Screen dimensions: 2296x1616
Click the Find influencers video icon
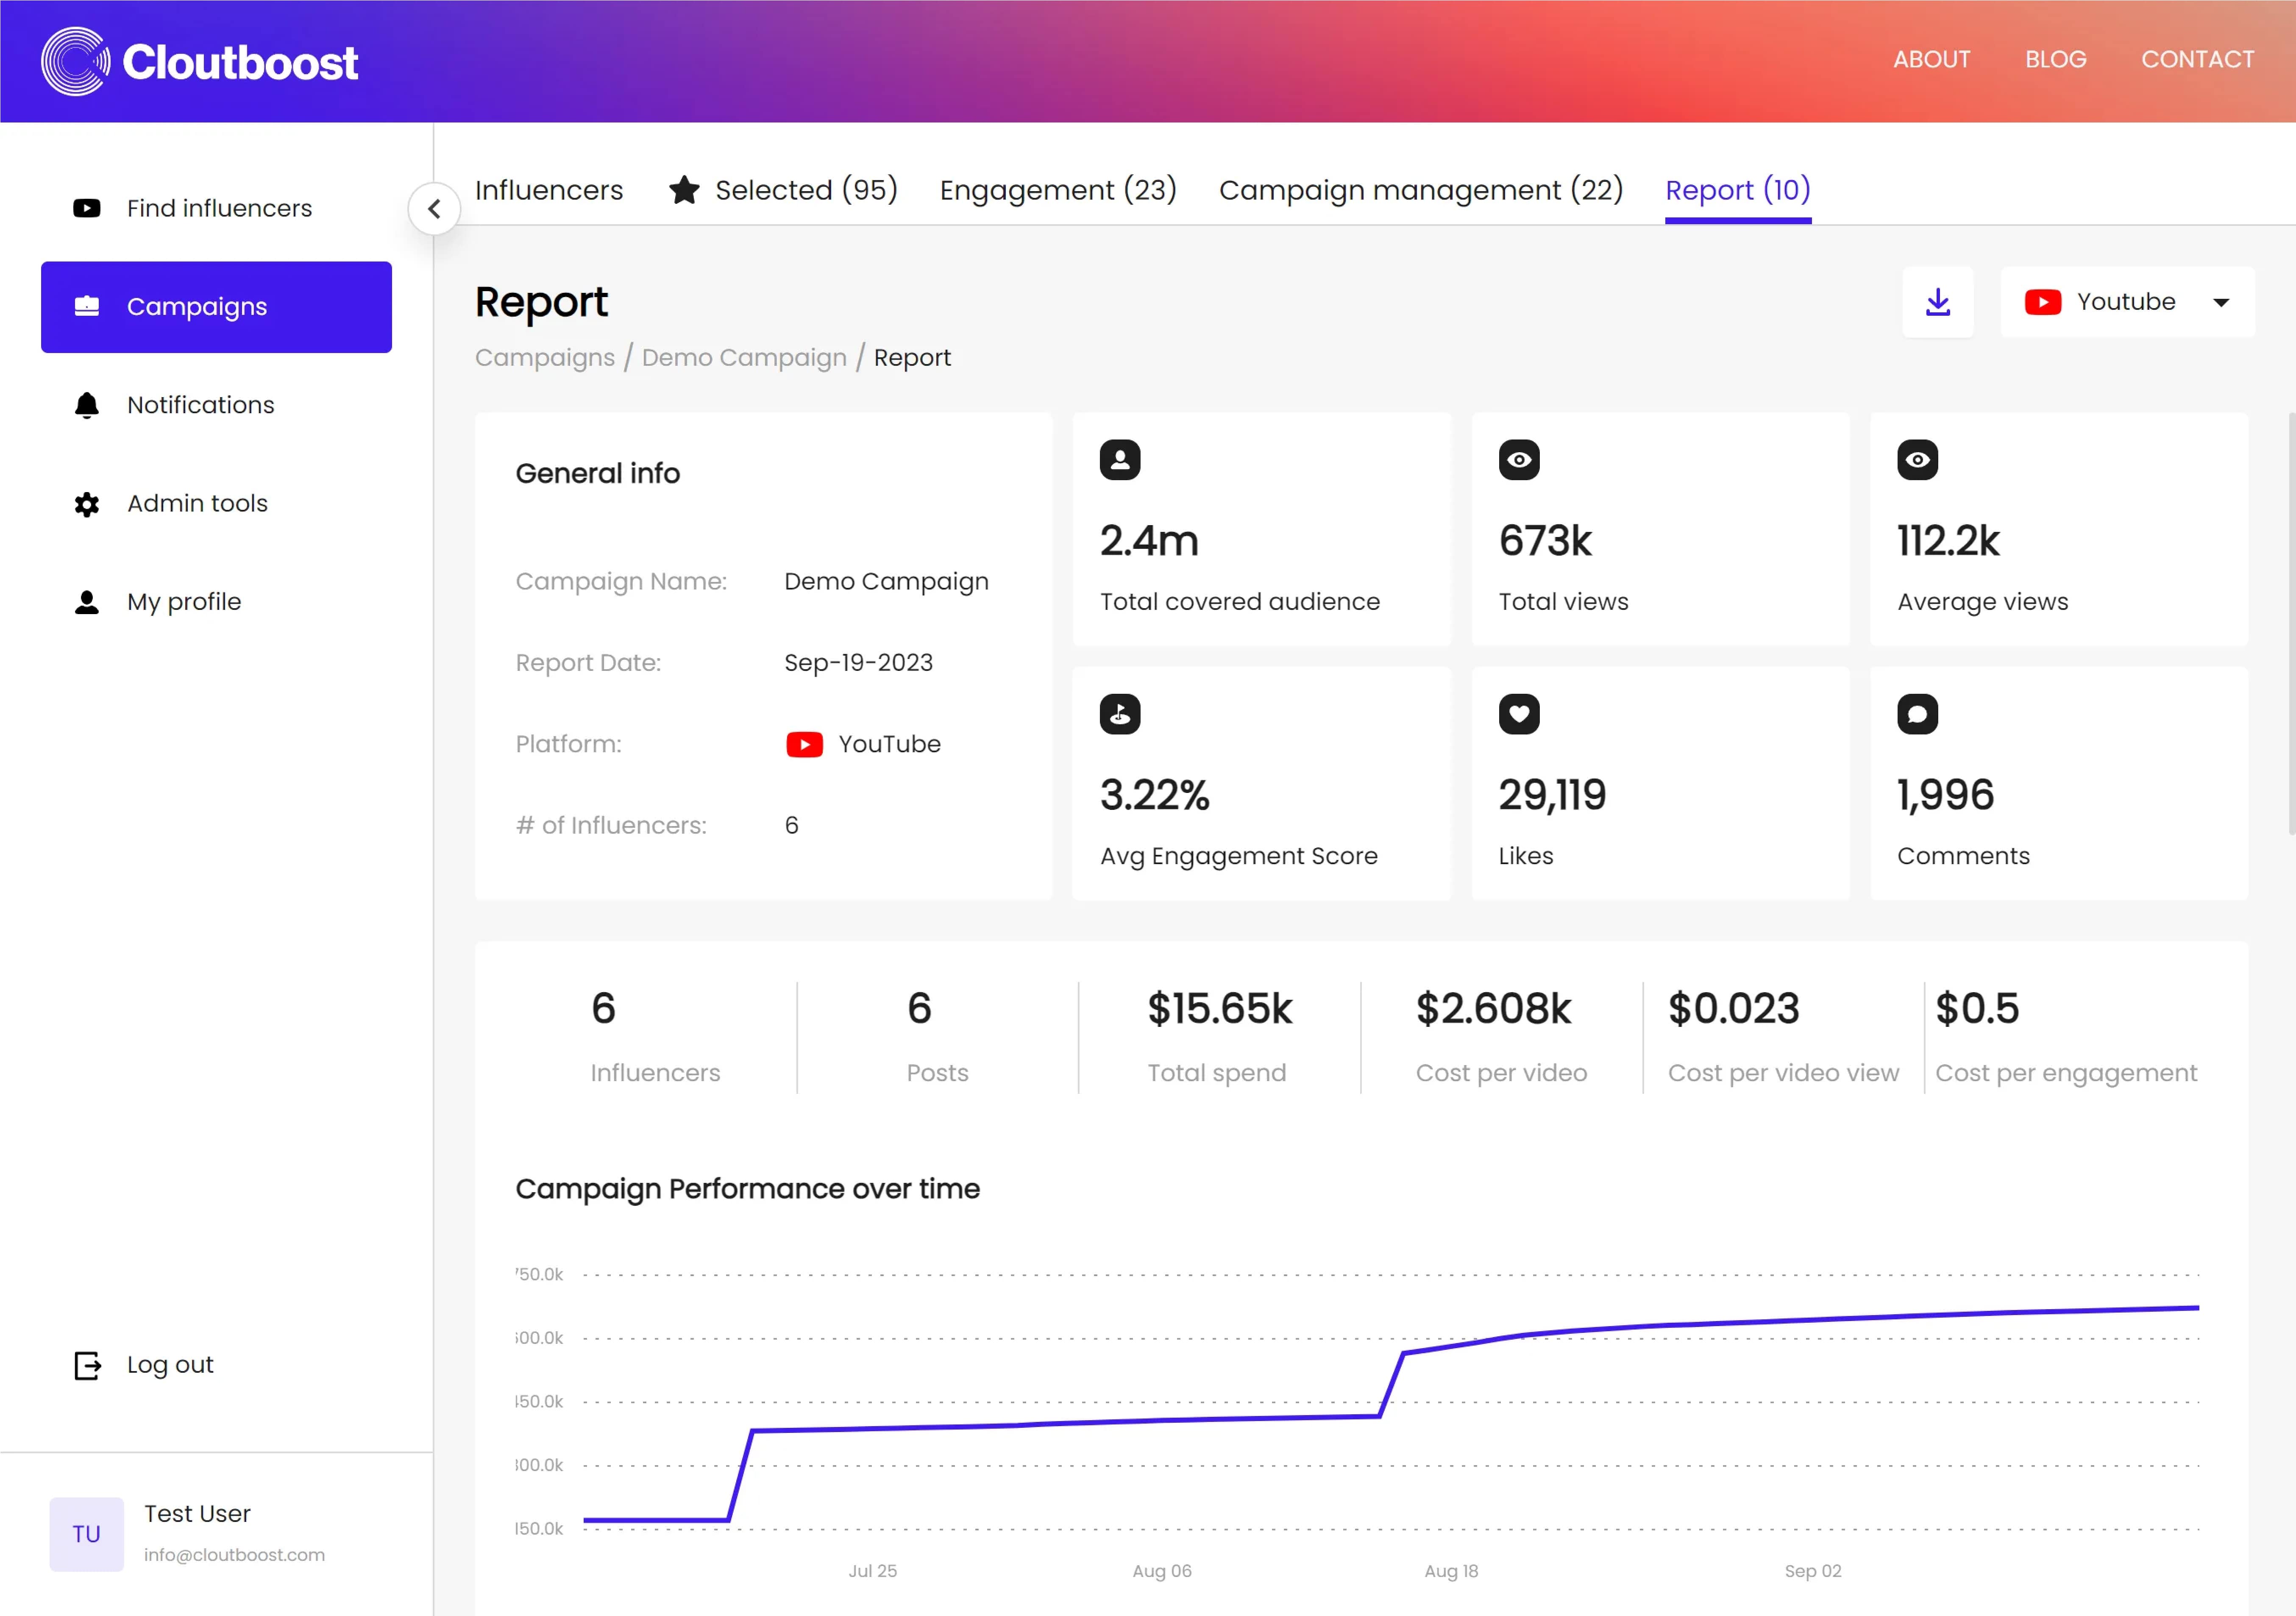(x=87, y=208)
